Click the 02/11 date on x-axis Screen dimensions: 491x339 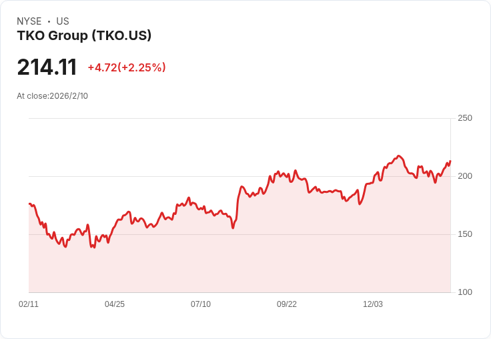click(x=29, y=304)
